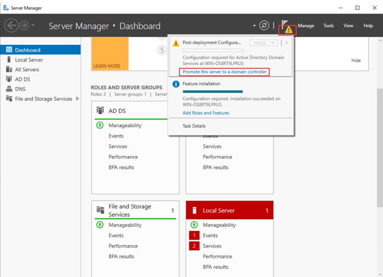Dismiss the post-deployment notification with X

(287, 43)
